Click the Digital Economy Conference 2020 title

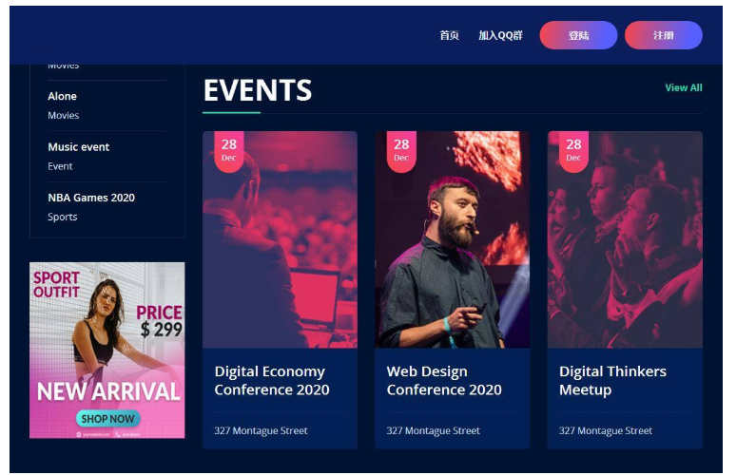pos(272,381)
